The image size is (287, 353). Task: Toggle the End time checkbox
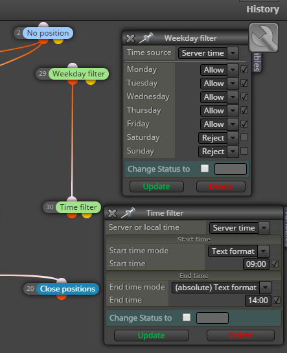277,300
